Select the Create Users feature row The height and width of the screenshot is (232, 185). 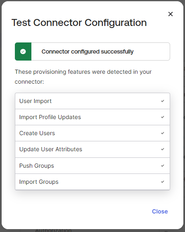92,133
